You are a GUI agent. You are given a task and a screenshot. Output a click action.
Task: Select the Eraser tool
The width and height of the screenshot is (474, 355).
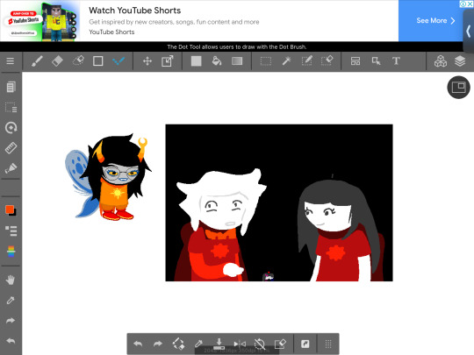point(57,61)
